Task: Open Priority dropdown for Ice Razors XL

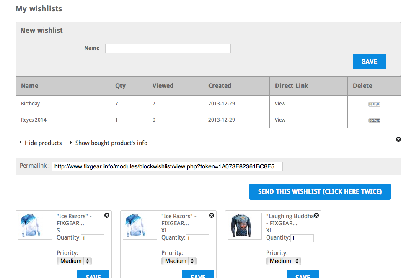Action: point(179,261)
